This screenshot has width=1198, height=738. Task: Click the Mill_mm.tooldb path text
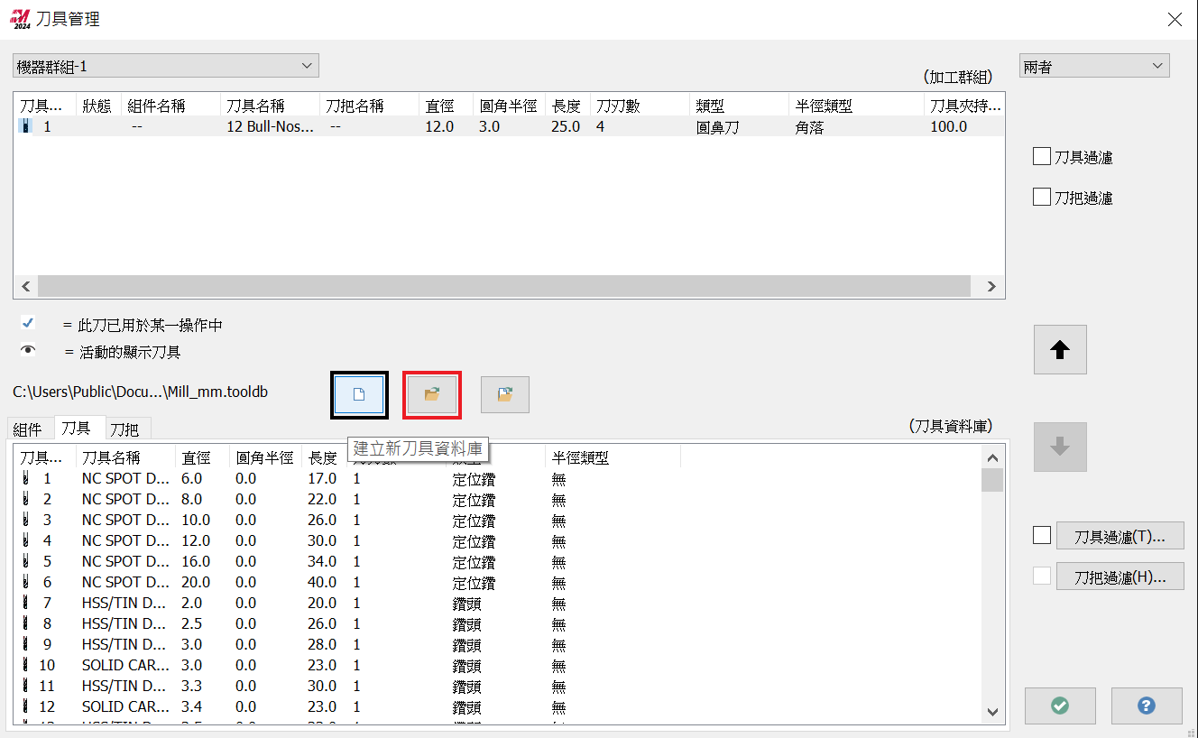pyautogui.click(x=140, y=392)
